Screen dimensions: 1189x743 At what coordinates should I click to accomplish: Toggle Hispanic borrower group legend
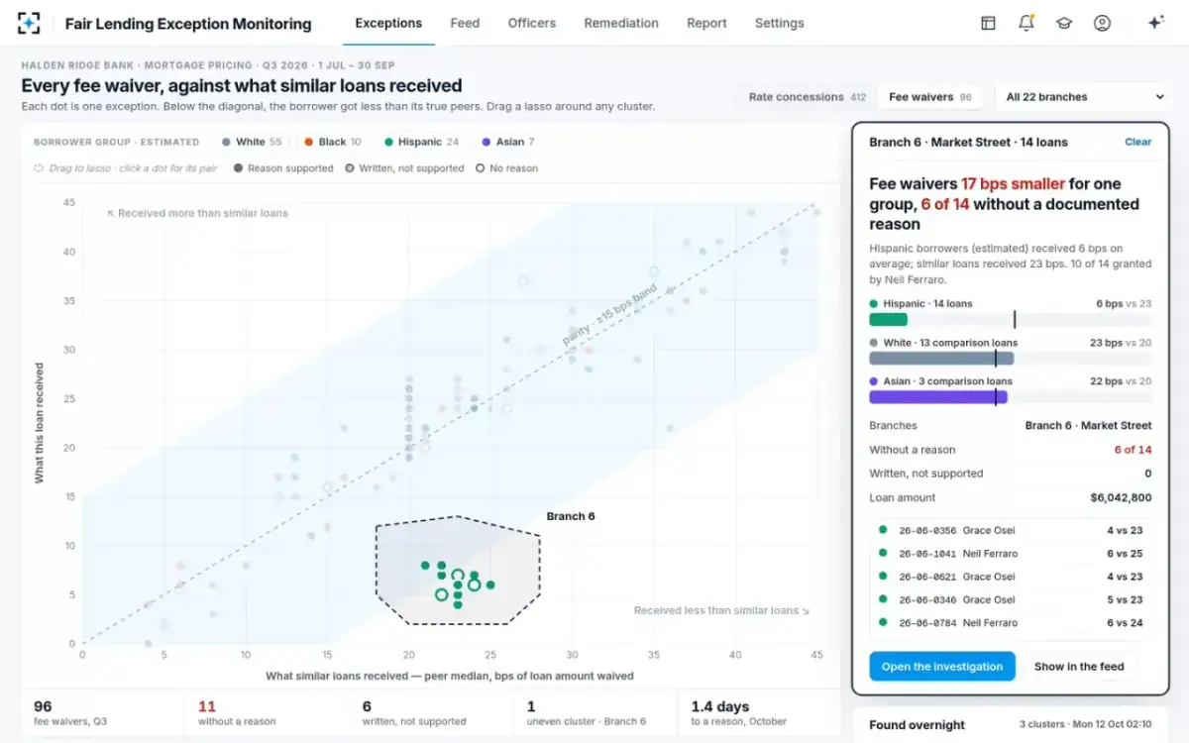[421, 142]
